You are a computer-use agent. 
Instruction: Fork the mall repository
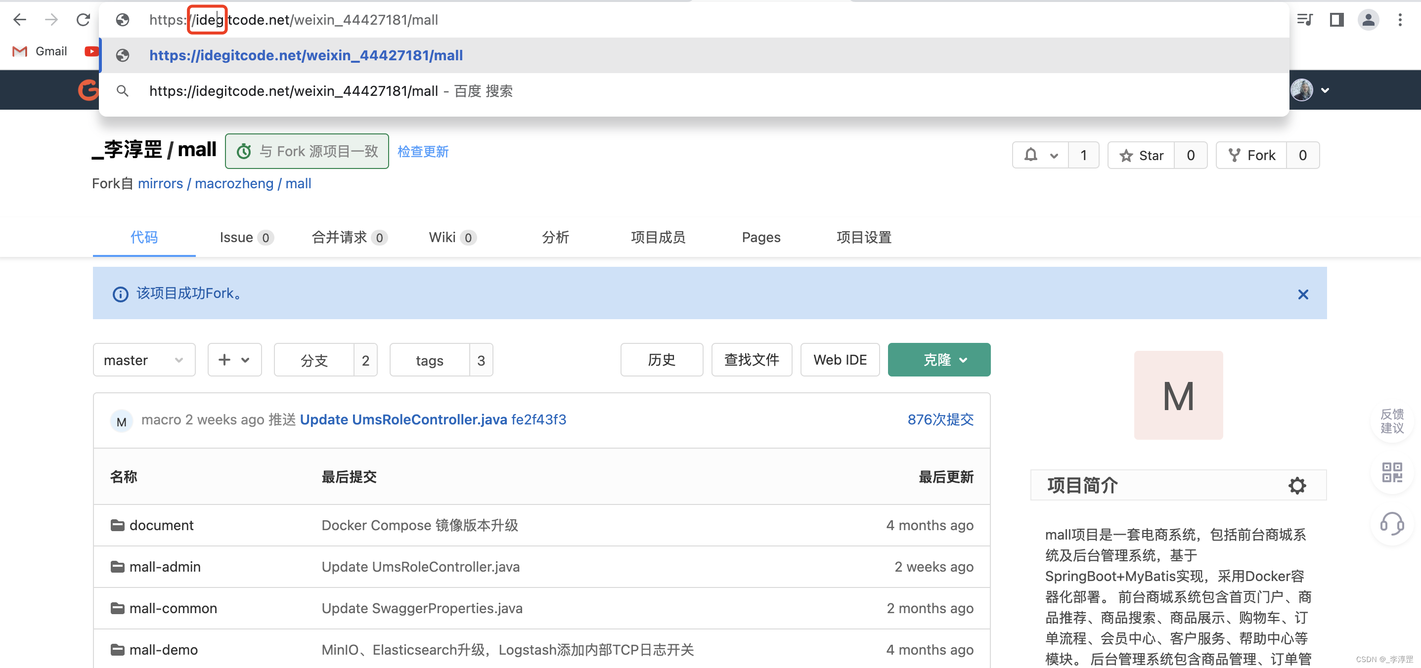1251,155
